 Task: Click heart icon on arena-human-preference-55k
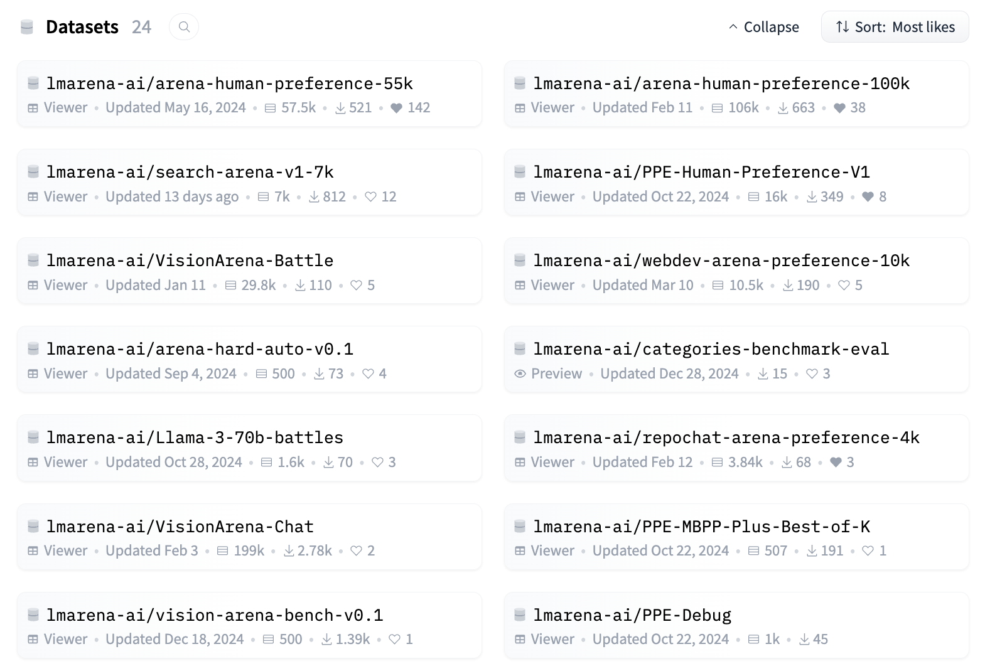pos(396,108)
